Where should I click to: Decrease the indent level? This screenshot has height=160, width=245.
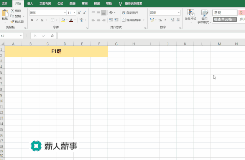point(111,20)
